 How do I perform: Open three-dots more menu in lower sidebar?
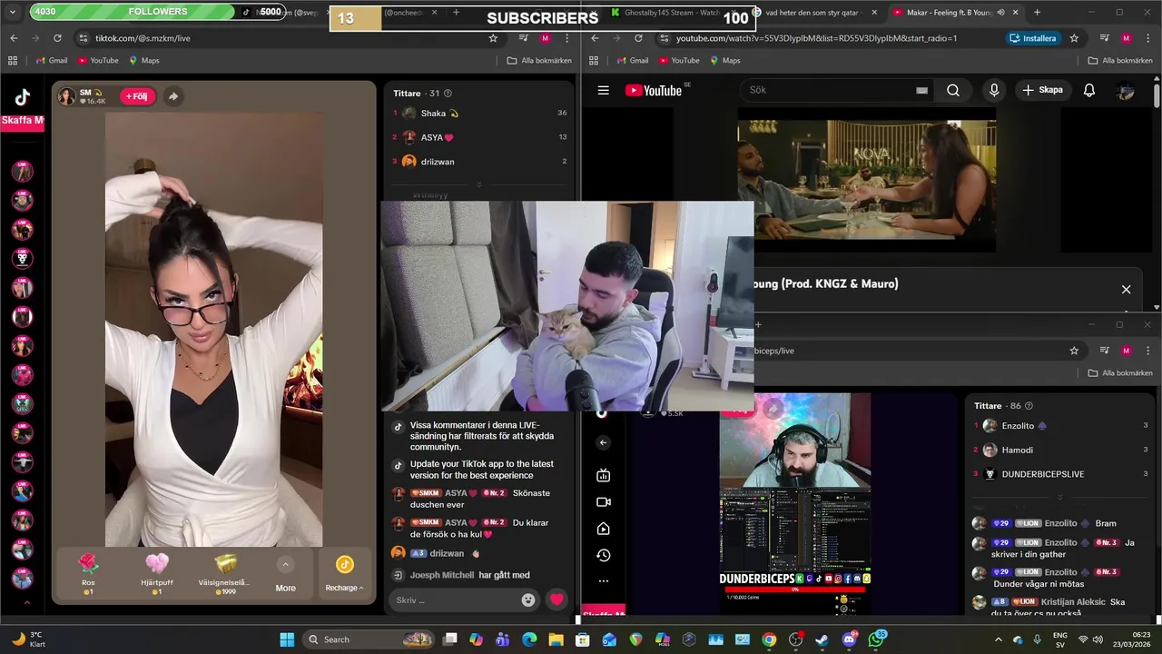coord(604,581)
